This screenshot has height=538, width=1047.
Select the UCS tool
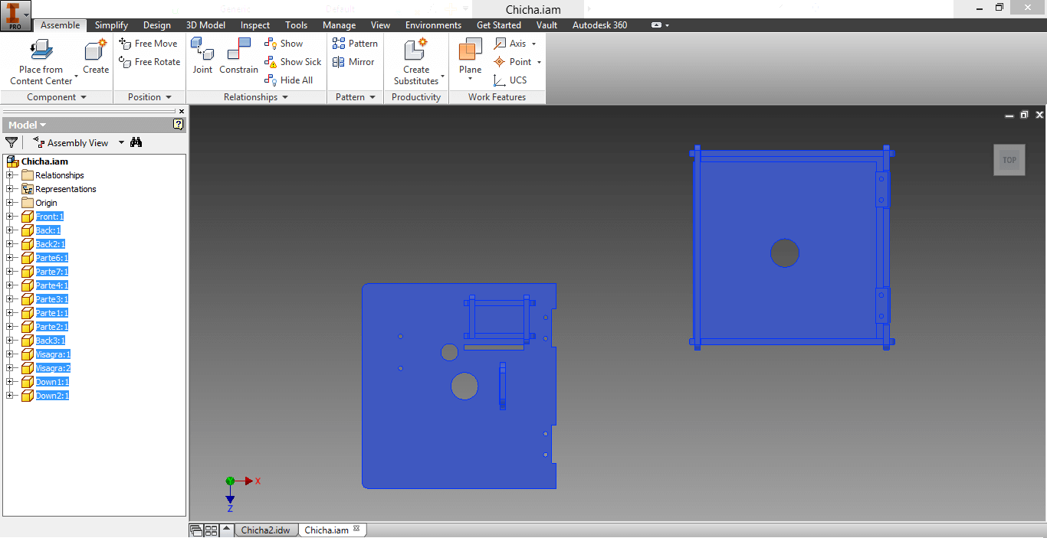tap(510, 80)
